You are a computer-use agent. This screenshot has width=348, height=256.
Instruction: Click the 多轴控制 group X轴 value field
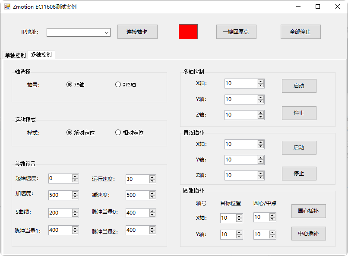point(241,83)
